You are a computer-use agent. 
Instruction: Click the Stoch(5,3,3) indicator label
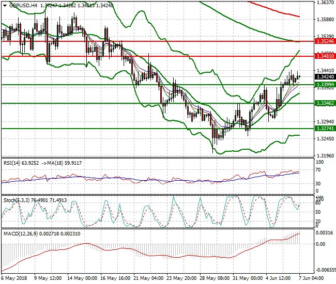(x=18, y=199)
